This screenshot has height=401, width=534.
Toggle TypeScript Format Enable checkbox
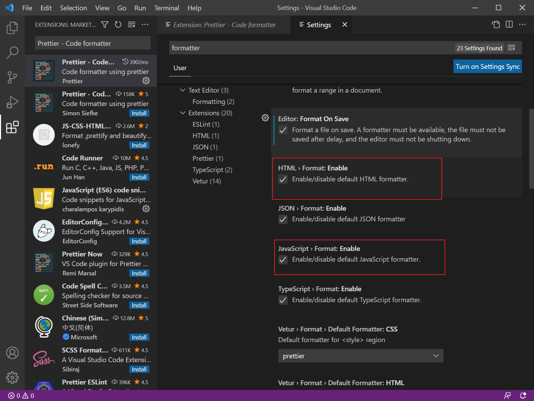(x=283, y=300)
